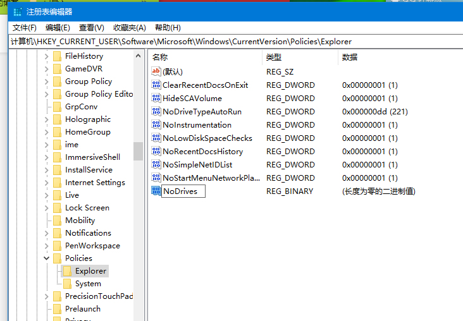Select the PenWorkspace tree key
The width and height of the screenshot is (463, 321).
click(x=92, y=246)
